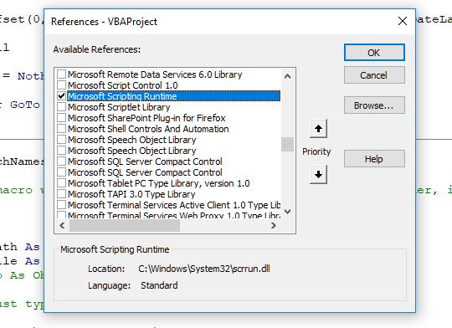
Task: Confirm references with OK button
Action: point(374,53)
